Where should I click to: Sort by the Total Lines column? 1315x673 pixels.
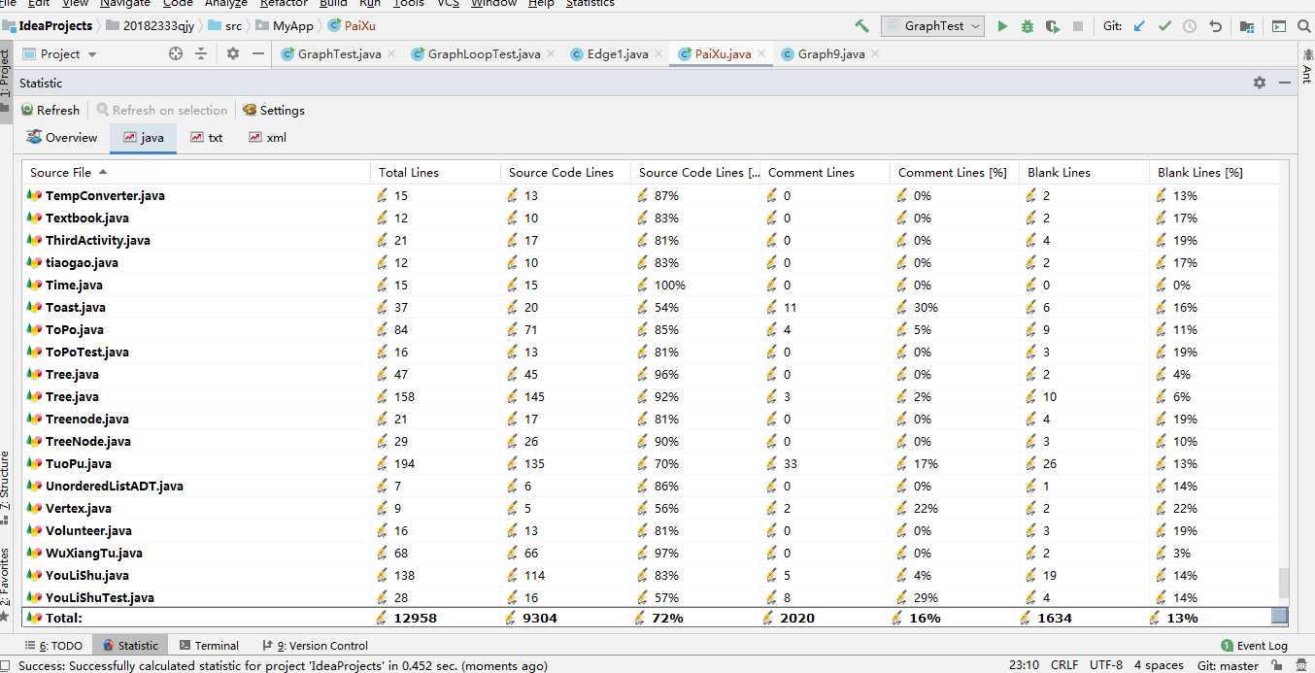[435, 172]
